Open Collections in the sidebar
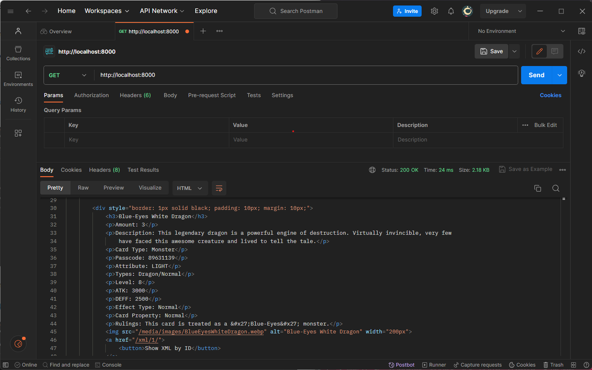This screenshot has height=370, width=592. [x=18, y=53]
